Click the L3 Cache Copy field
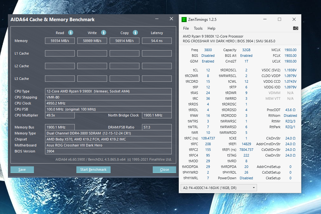This screenshot has width=321, height=214. [125, 79]
